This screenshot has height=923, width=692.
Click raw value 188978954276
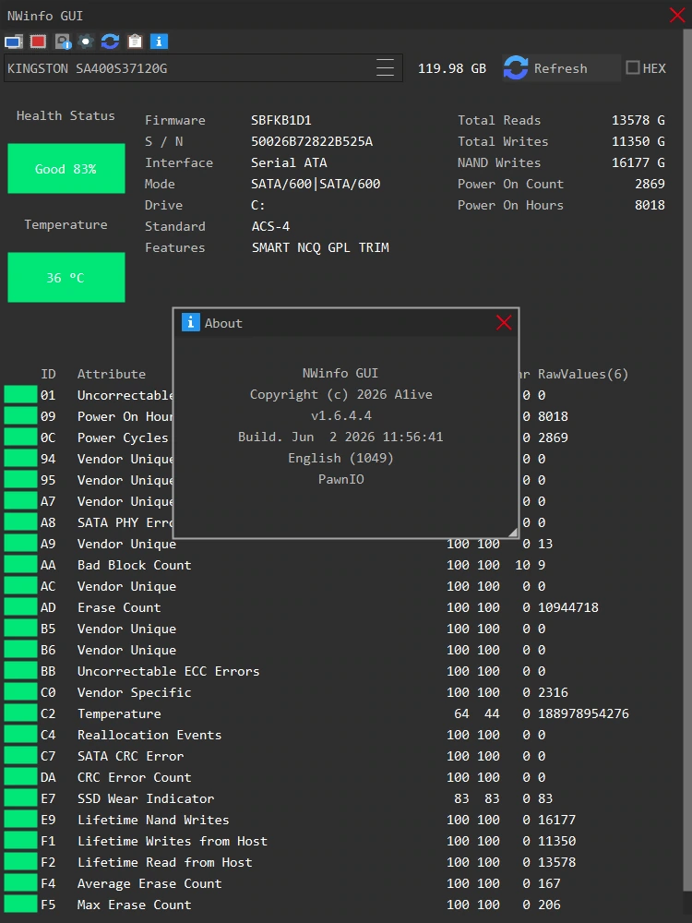[x=583, y=713]
